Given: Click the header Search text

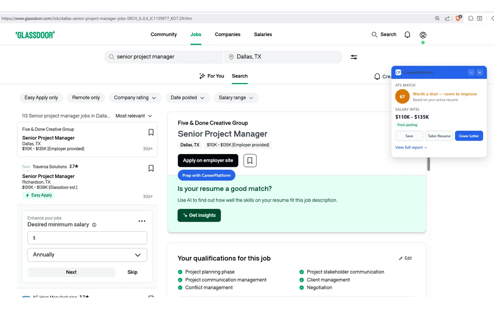Looking at the screenshot, I should 388,34.
